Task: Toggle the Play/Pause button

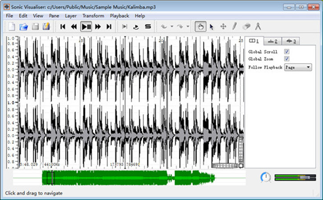Action: pyautogui.click(x=86, y=27)
